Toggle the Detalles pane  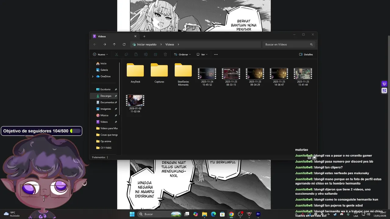pos(306,54)
